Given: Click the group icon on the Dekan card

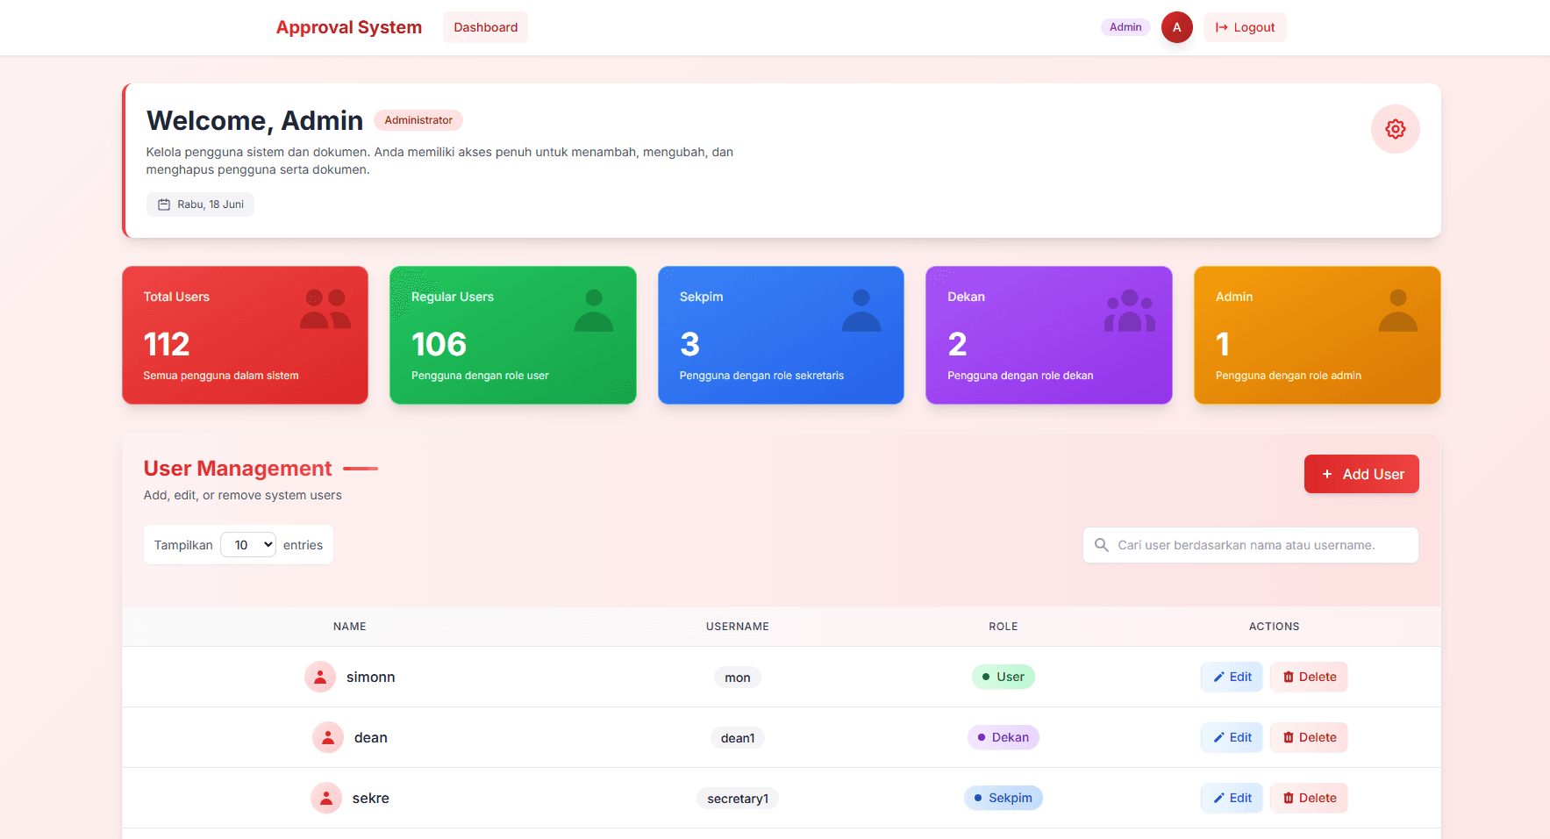Looking at the screenshot, I should (x=1130, y=309).
